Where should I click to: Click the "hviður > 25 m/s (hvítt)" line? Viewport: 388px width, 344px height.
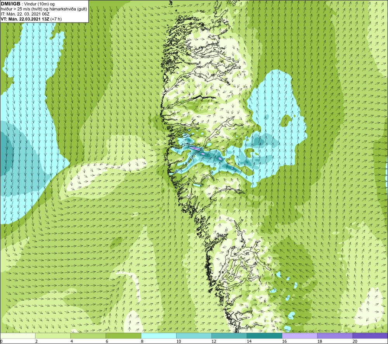pos(21,9)
